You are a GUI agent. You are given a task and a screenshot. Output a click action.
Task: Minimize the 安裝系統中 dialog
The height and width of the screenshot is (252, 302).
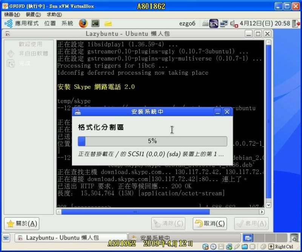coord(218,112)
